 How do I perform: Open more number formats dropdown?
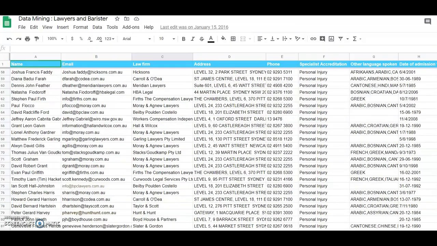[109, 39]
